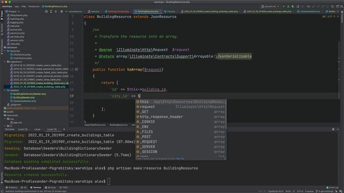Viewport: 344px width, 193px height.
Task: Click the warships root breadcrumb
Action: (7, 6)
